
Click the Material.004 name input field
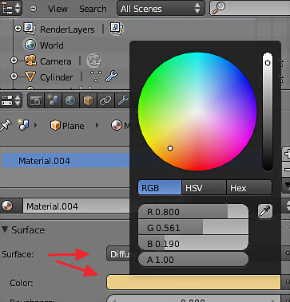pyautogui.click(x=76, y=206)
